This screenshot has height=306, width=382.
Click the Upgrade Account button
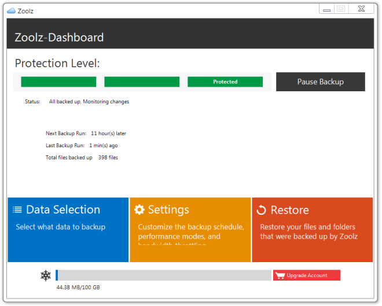pyautogui.click(x=307, y=275)
